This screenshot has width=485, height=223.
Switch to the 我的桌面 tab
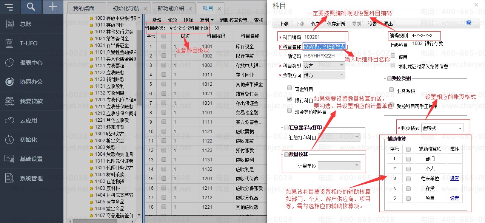84,8
